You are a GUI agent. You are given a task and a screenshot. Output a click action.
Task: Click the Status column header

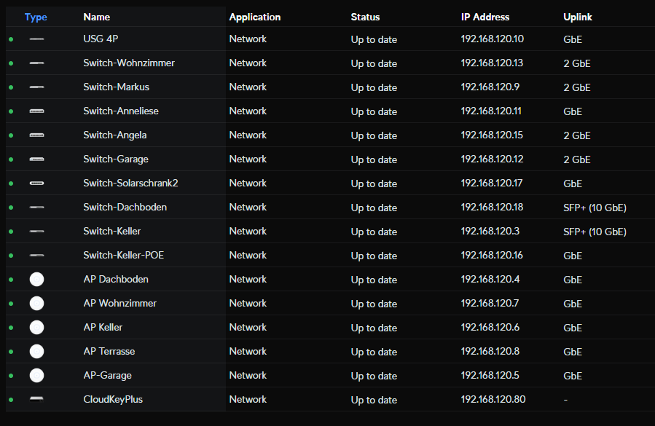365,17
